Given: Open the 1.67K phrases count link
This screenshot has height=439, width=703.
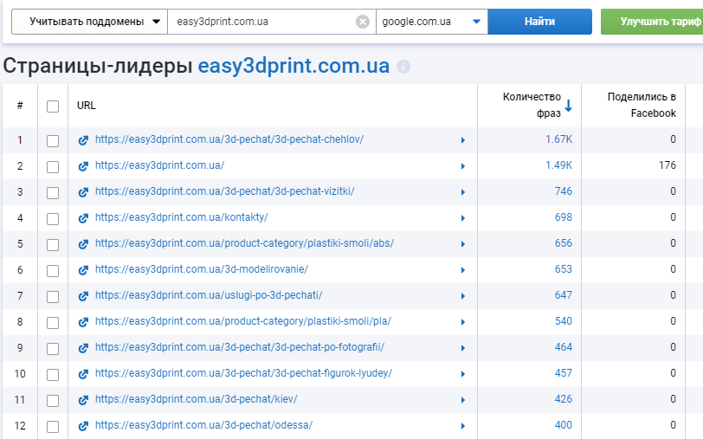Looking at the screenshot, I should point(558,140).
